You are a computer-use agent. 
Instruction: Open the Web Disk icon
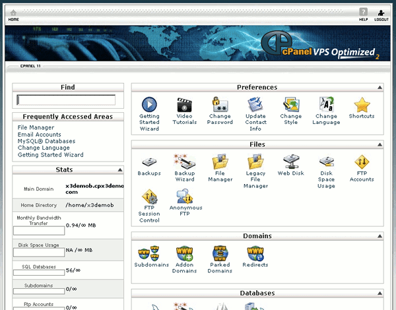291,162
